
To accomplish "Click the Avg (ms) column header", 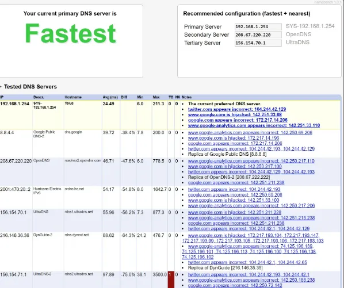I will (110, 97).
